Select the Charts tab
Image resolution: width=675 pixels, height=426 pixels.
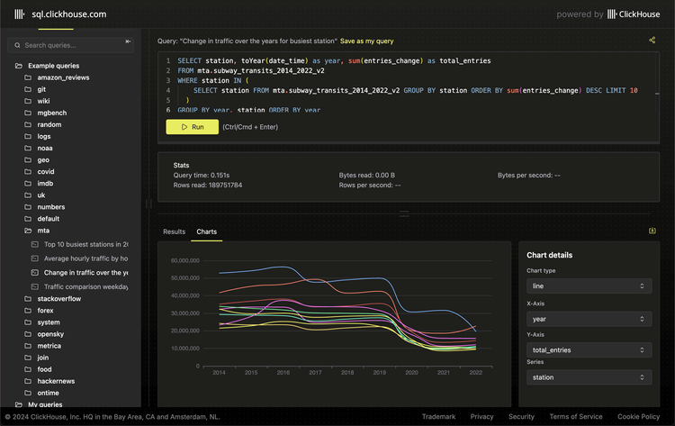(206, 231)
